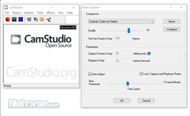Viewport: 190px width, 116px height.
Task: Click the Quality slider handle
Action: click(129, 30)
